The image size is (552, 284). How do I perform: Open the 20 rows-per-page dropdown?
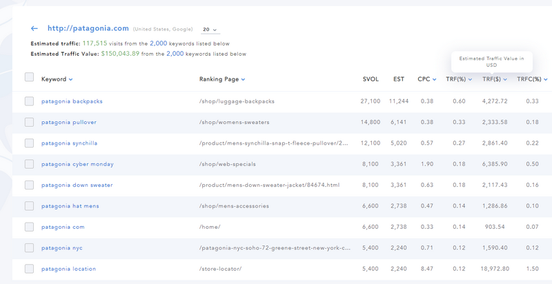click(210, 30)
